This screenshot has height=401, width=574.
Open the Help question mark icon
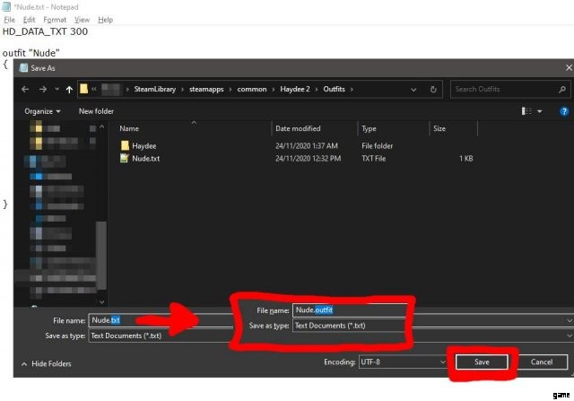(564, 111)
